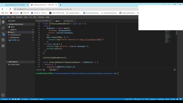Click the browser back arrow
Image resolution: width=183 pixels, height=103 pixels.
[x=3, y=9]
